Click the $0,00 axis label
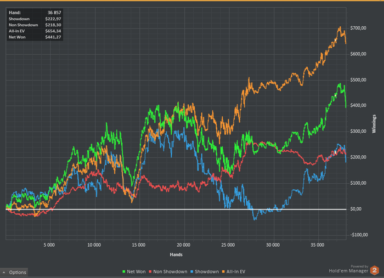 point(356,209)
